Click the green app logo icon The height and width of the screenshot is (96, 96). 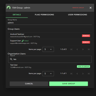click(9, 8)
